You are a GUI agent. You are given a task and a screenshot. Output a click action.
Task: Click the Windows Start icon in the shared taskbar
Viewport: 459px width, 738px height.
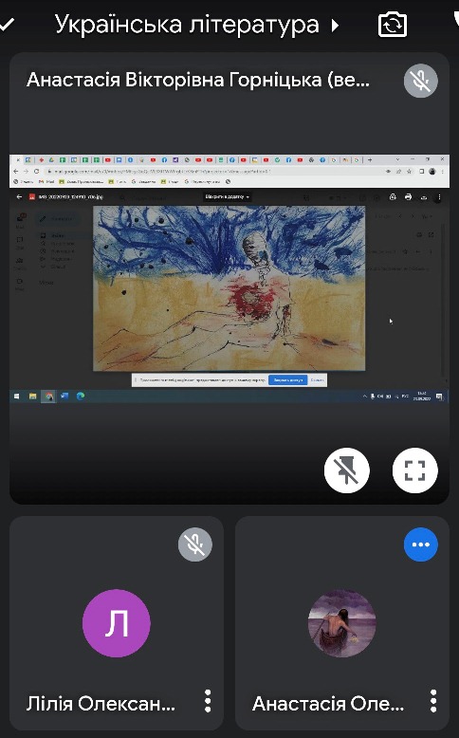coord(16,397)
